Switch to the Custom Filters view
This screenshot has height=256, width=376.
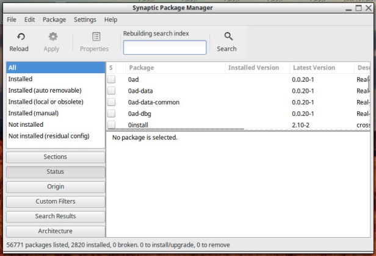pos(56,202)
